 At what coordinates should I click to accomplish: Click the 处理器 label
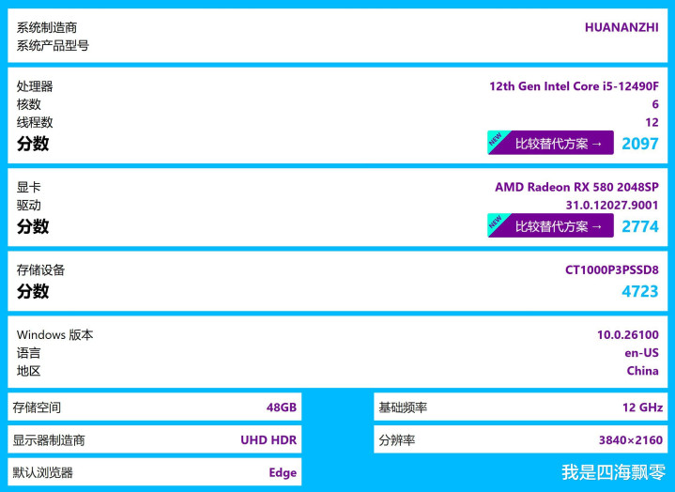click(35, 86)
